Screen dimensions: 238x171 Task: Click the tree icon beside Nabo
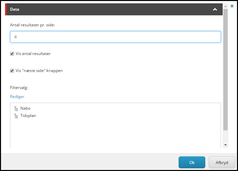click(16, 109)
